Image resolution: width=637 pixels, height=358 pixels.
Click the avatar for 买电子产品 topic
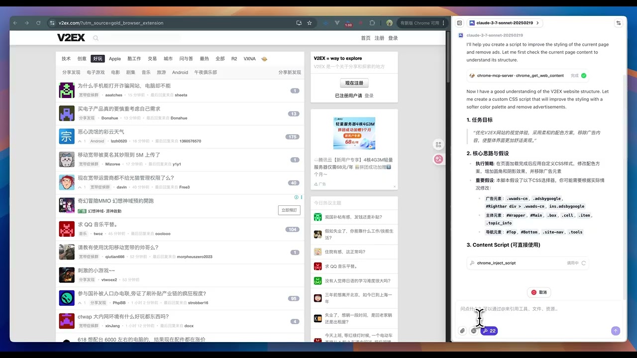point(67,113)
